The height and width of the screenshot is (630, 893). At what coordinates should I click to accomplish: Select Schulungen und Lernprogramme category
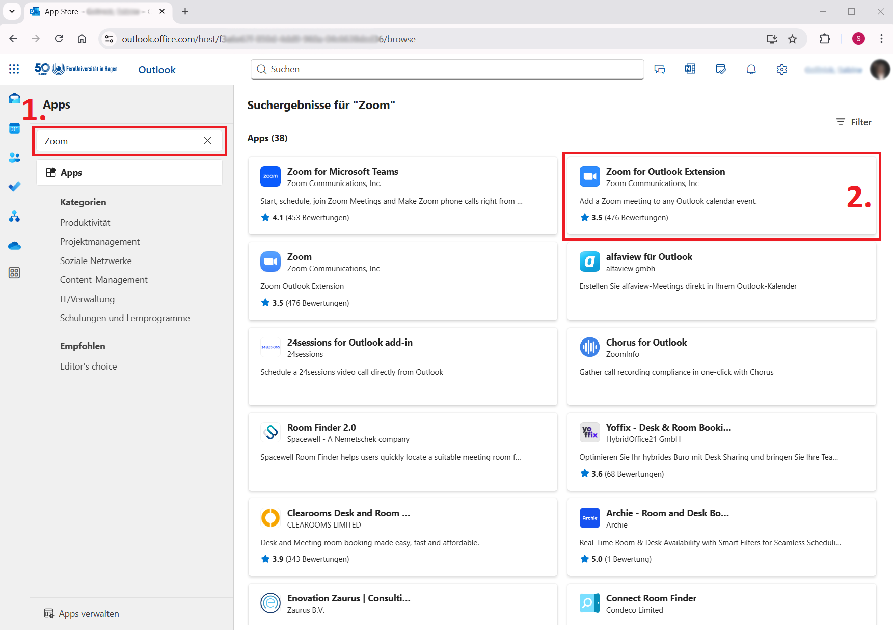click(x=125, y=318)
